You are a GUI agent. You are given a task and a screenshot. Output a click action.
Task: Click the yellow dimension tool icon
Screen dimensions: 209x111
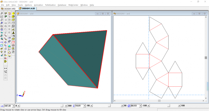[x=6, y=61]
